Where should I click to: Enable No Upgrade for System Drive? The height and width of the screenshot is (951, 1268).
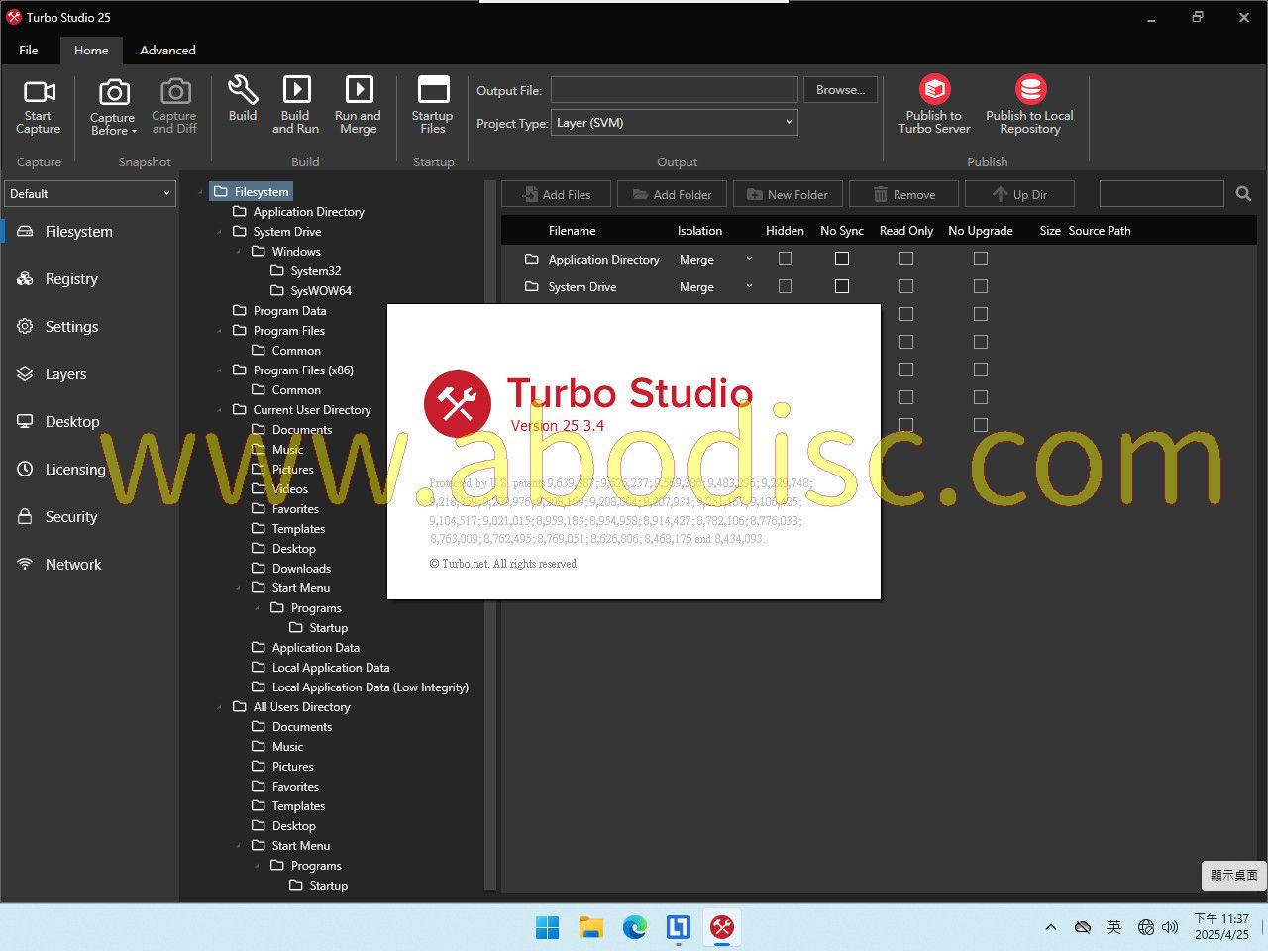981,286
